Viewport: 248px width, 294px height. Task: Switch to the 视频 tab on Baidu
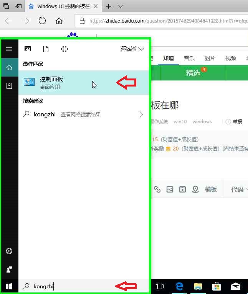[231, 58]
